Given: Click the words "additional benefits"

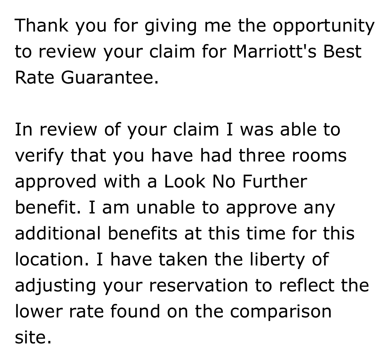Looking at the screenshot, I should [x=96, y=233].
